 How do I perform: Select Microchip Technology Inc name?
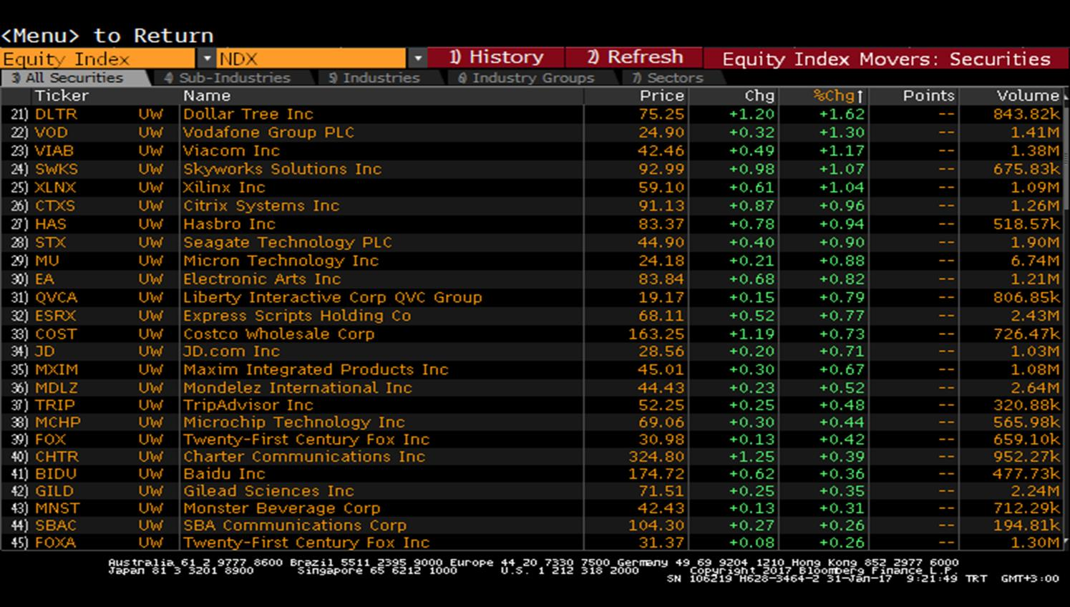pos(294,422)
